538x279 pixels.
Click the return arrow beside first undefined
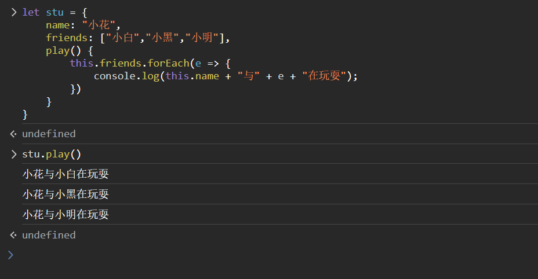point(13,134)
